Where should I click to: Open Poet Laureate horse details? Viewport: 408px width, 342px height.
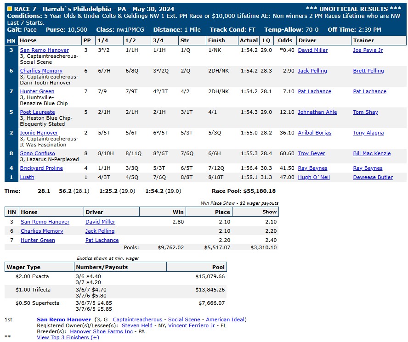click(38, 112)
